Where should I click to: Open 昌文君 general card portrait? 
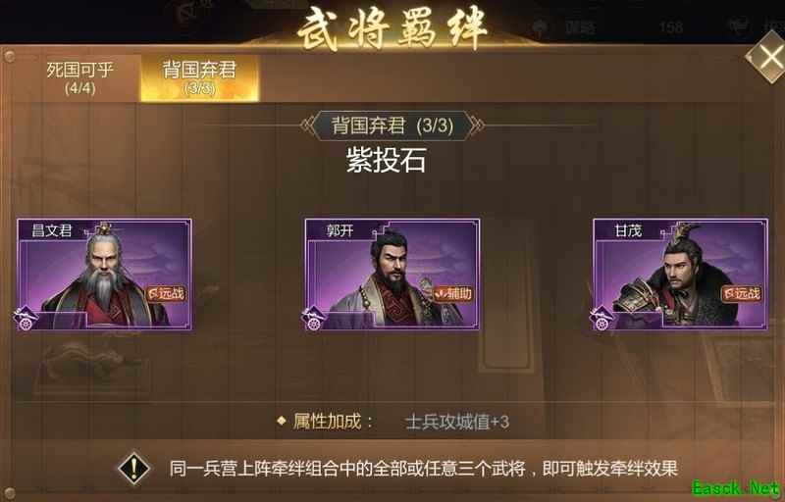point(105,274)
